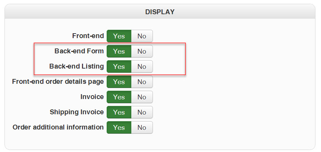
Task: Enable Back-end Form with Yes
Action: pos(119,51)
